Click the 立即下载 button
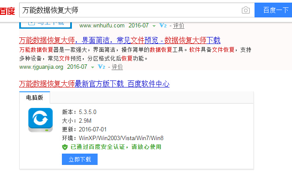Screen dimensions: 292x171 (80, 159)
